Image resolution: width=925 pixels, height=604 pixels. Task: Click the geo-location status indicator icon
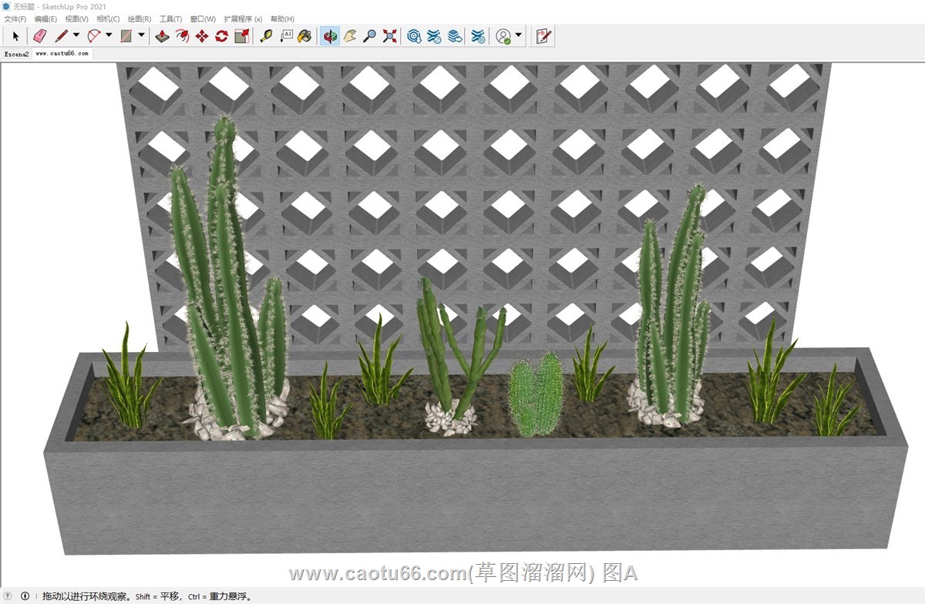pos(9,596)
